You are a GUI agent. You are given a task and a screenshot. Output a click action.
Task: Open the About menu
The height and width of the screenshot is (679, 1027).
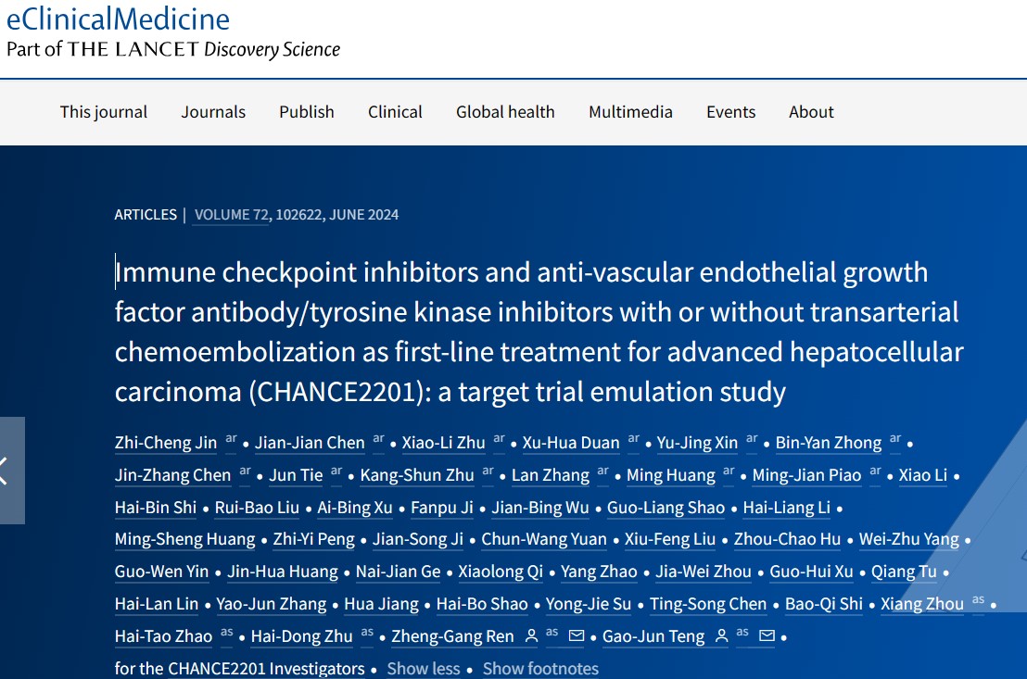click(812, 112)
